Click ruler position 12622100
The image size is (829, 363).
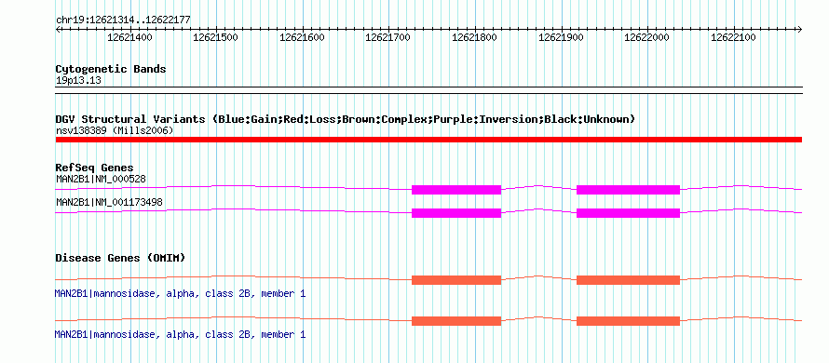[x=733, y=37]
